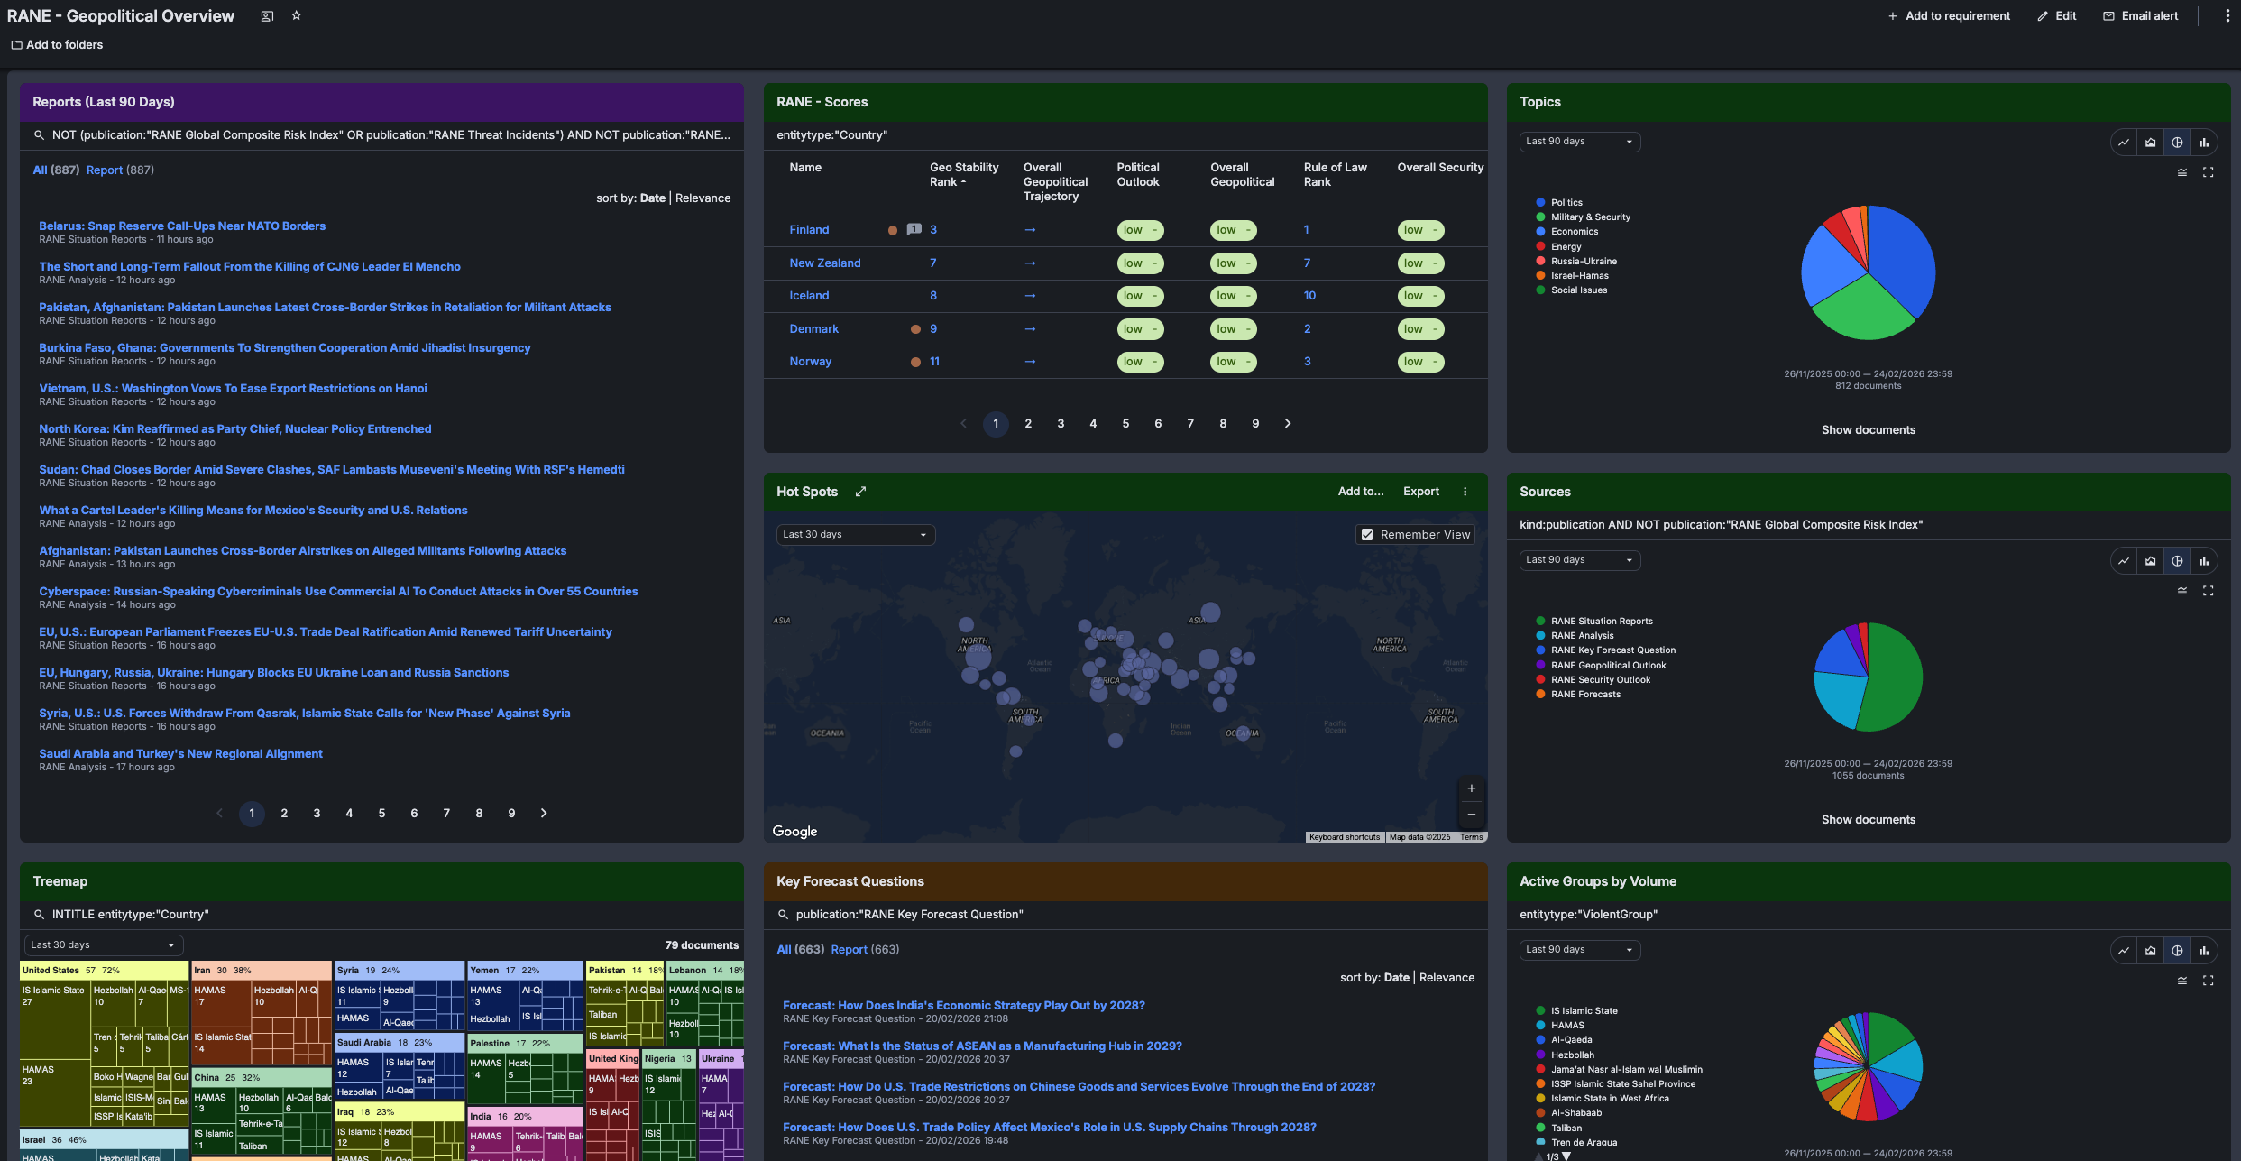Click the United States treemap tile header
2241x1161 pixels.
pyautogui.click(x=51, y=971)
